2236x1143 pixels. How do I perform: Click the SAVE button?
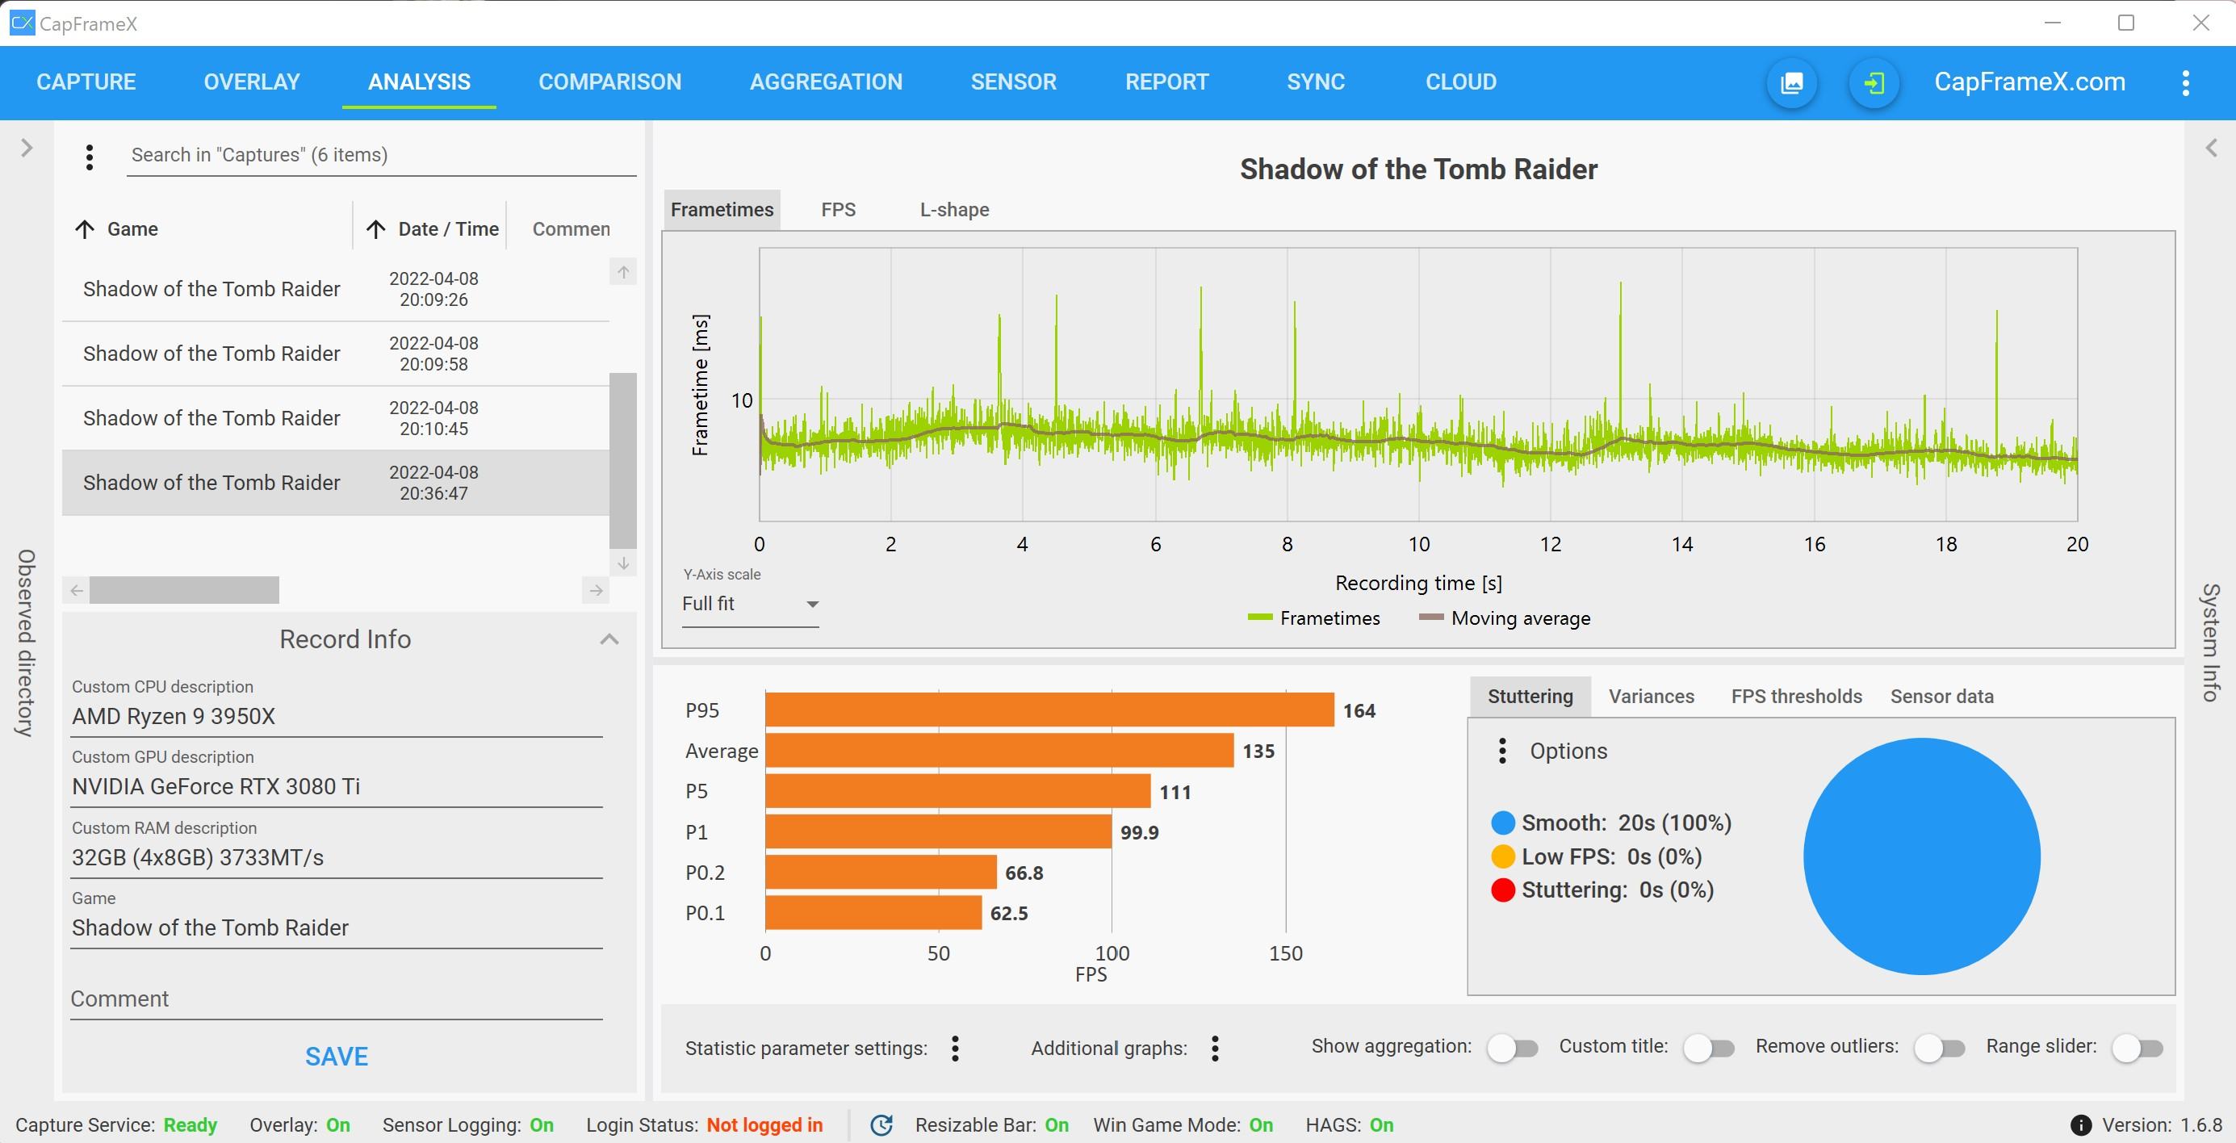pyautogui.click(x=337, y=1056)
